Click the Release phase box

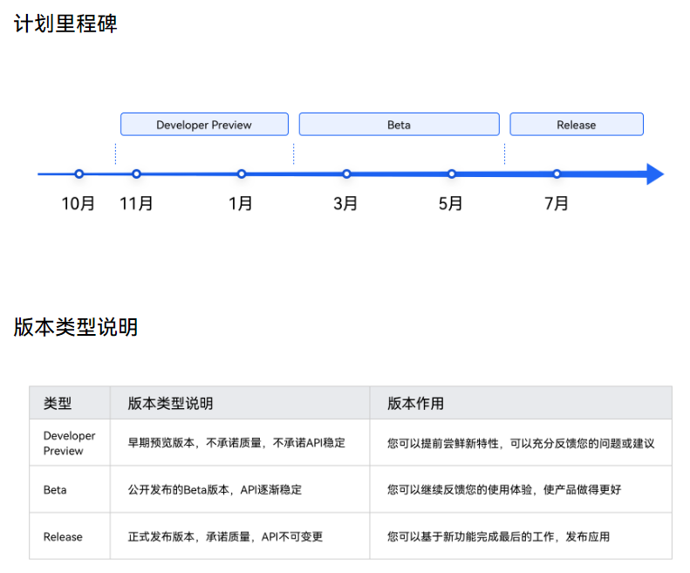pos(576,125)
